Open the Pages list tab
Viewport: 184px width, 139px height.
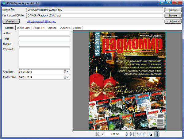point(39,28)
